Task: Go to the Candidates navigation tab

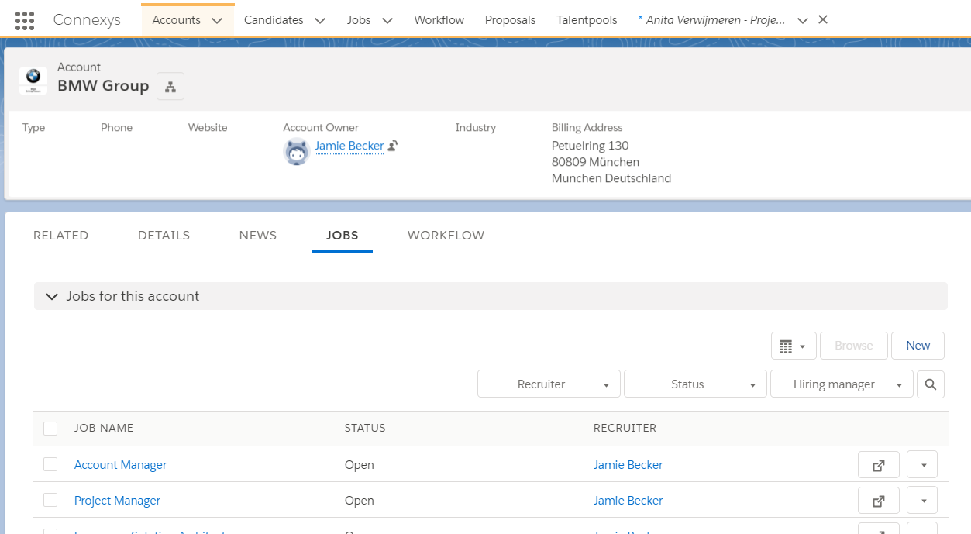Action: click(x=274, y=20)
